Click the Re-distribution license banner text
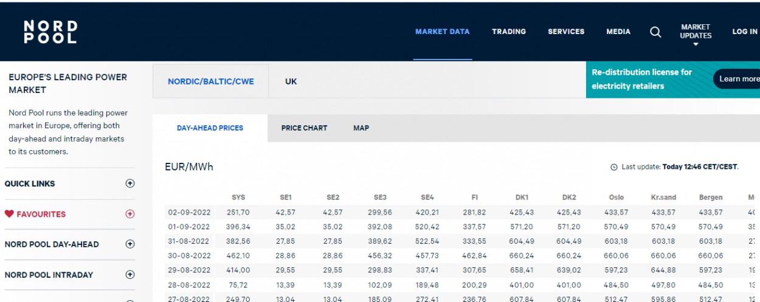Screen dimensions: 760x302 tap(642, 79)
